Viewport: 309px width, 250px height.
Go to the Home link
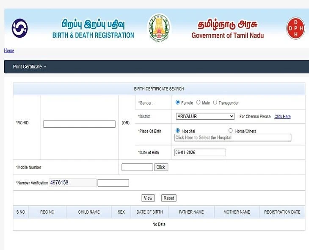tap(9, 51)
